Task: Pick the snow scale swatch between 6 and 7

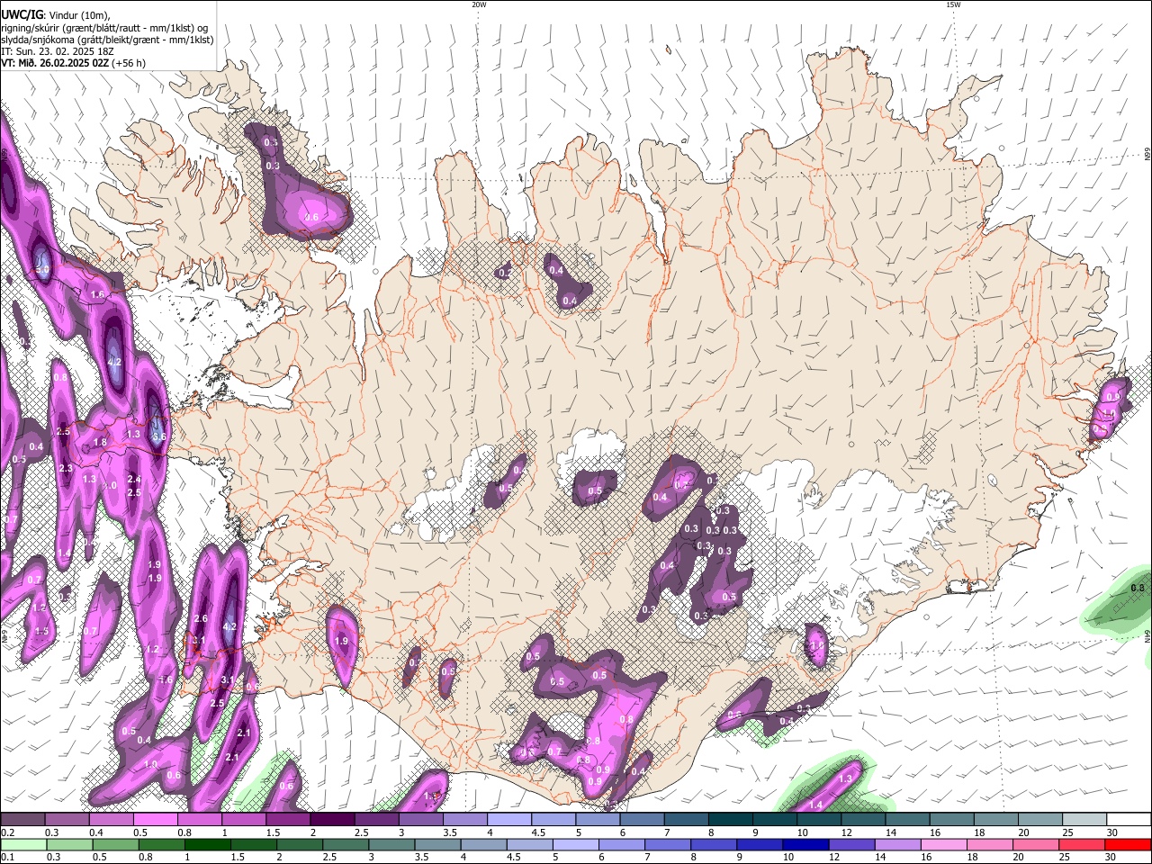Action: tap(640, 820)
